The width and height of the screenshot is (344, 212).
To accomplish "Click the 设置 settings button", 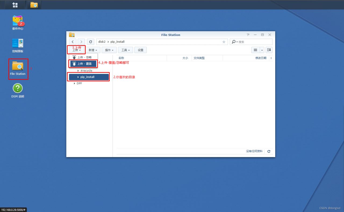I will [141, 50].
